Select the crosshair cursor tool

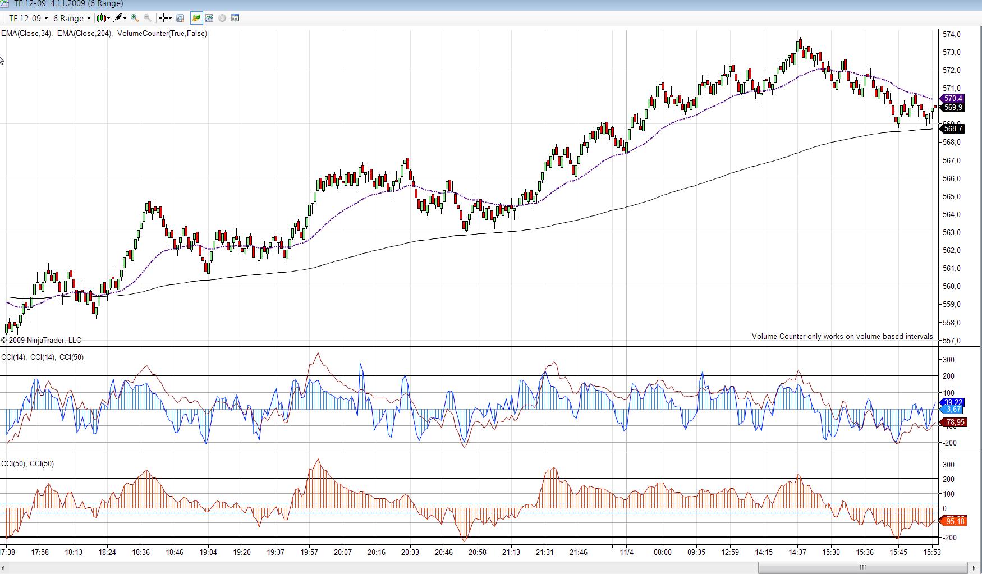[x=163, y=18]
